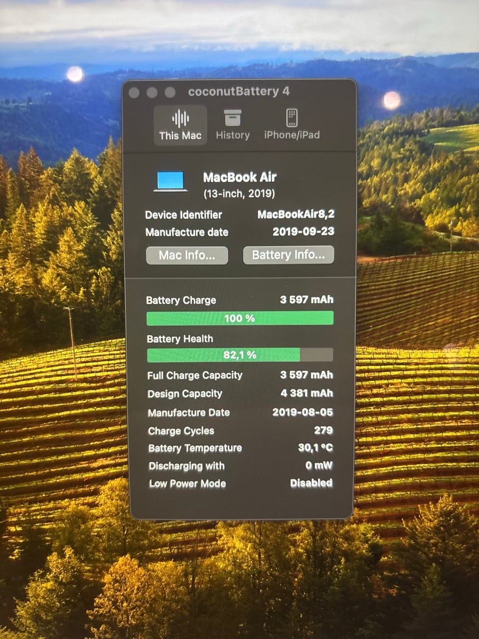Select the 2019-09-23 manufacture date
This screenshot has height=639, width=479.
point(303,231)
